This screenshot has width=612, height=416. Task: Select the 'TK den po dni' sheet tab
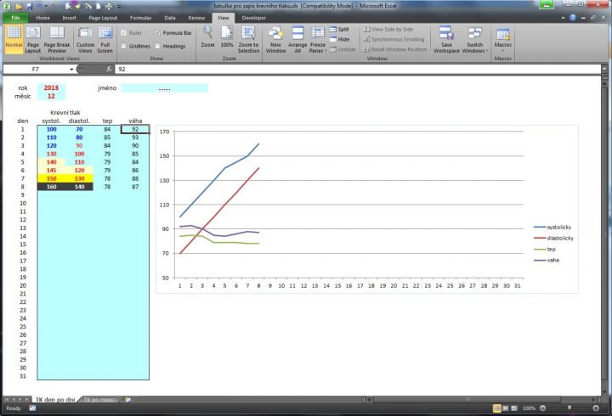point(55,399)
